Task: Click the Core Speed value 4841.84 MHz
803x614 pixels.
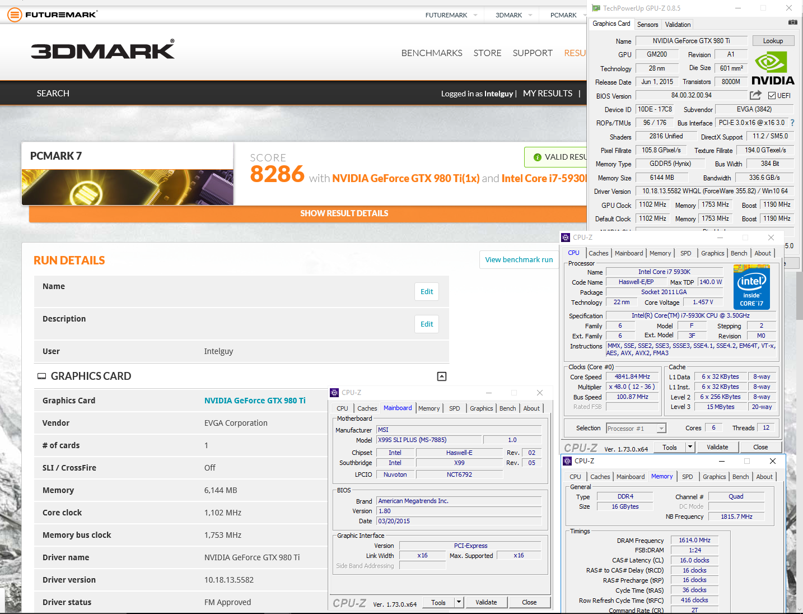Action: click(x=632, y=377)
